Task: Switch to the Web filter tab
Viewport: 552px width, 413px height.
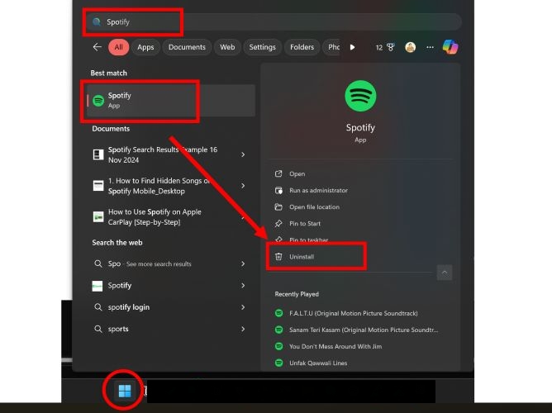Action: click(x=227, y=47)
